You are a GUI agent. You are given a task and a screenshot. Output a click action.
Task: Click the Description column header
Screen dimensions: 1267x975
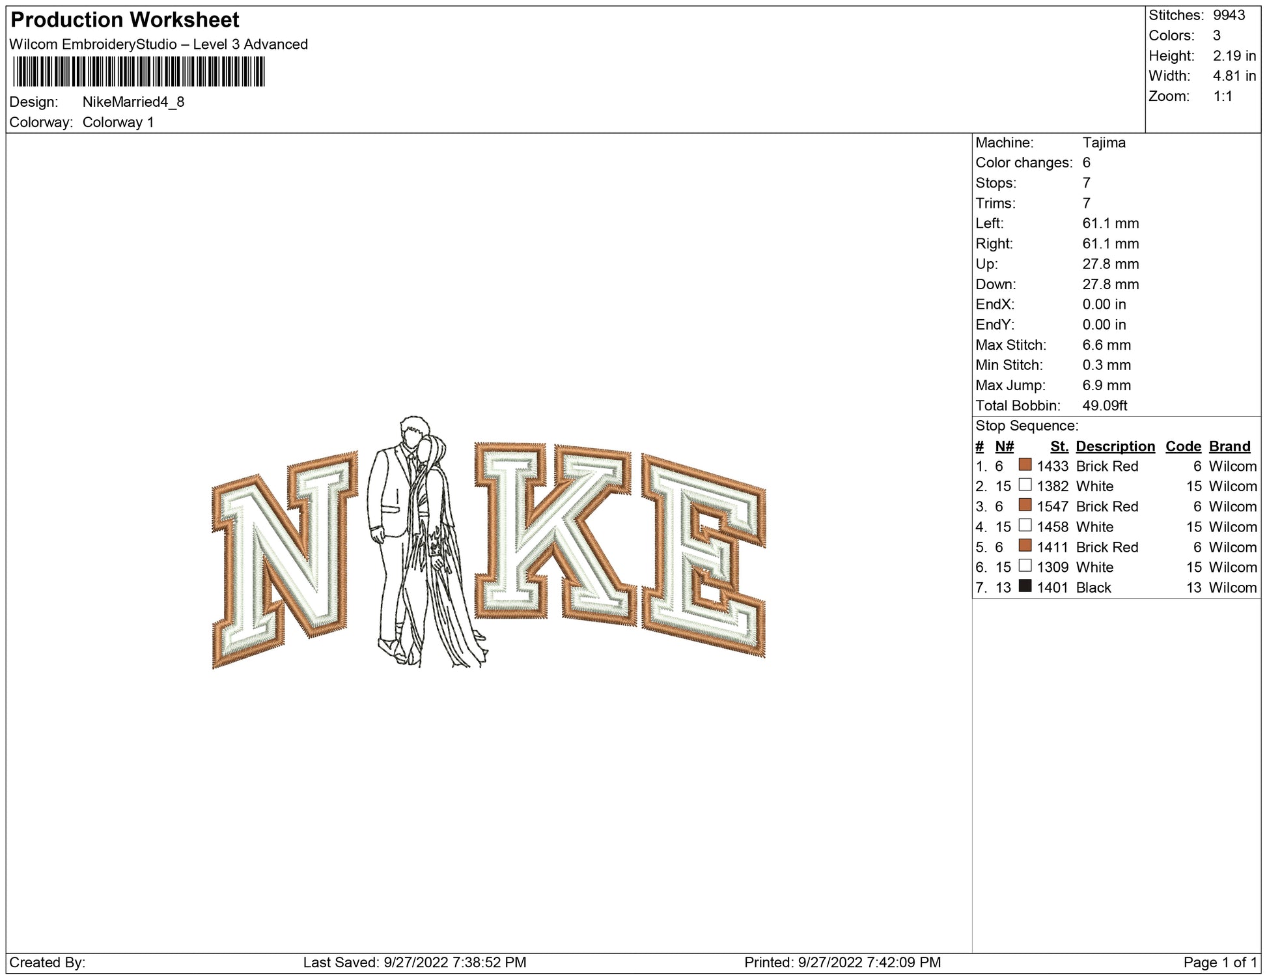(1115, 446)
